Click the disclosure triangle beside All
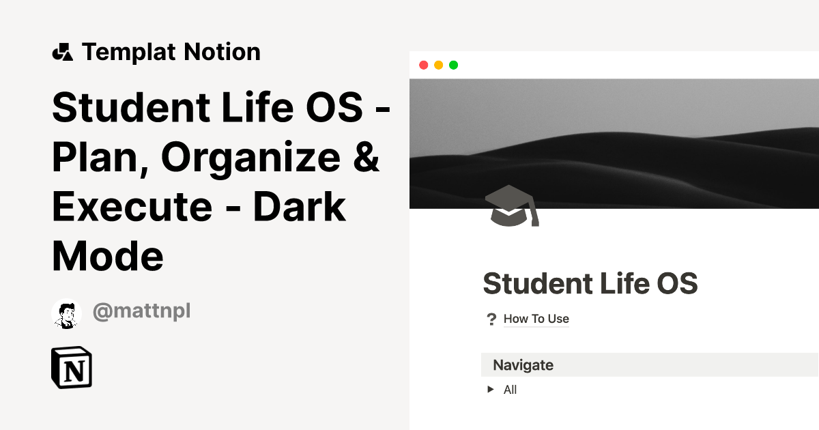 490,389
